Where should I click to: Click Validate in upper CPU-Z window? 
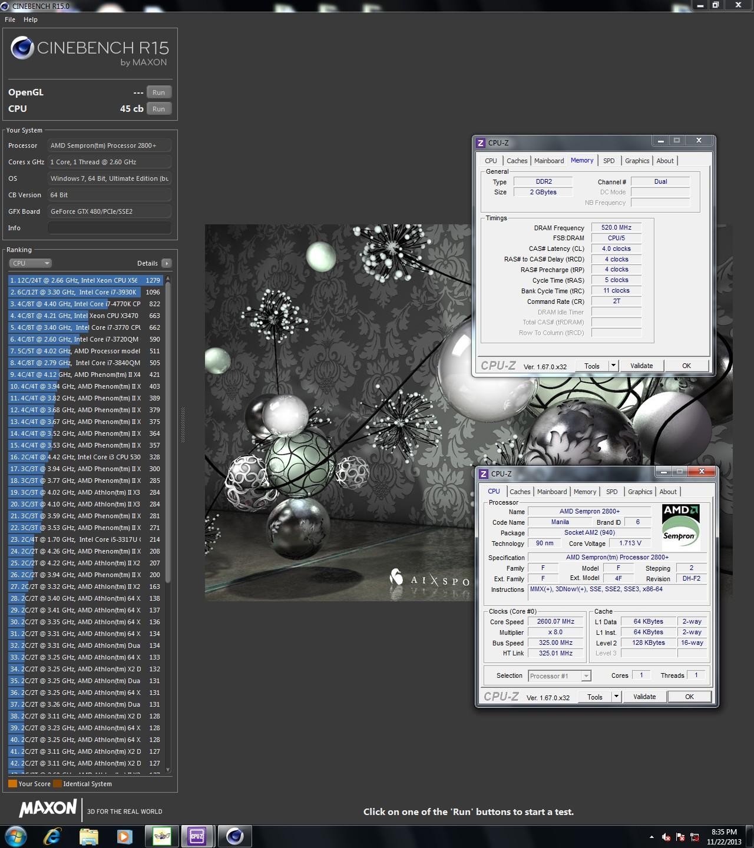641,366
